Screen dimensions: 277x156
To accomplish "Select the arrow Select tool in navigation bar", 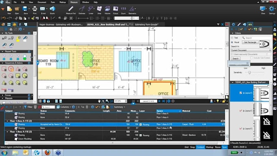I will 103,101.
